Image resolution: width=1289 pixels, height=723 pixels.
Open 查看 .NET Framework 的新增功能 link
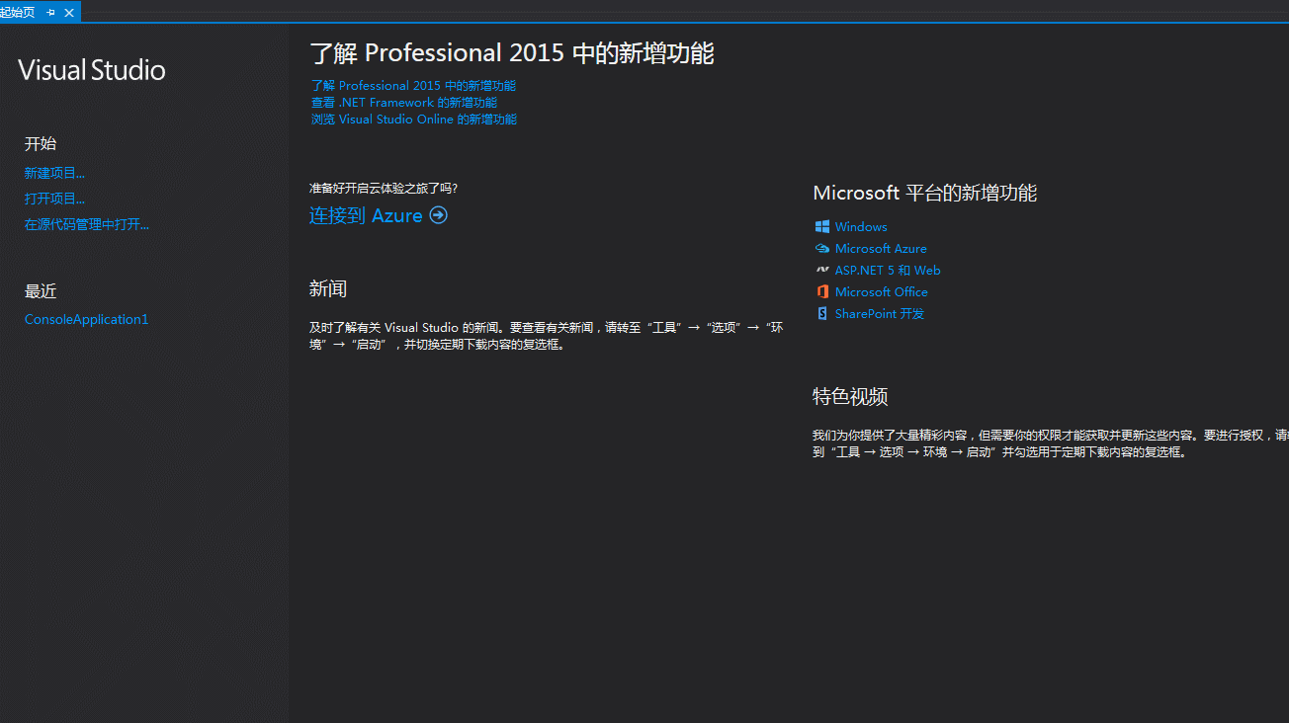(x=404, y=103)
